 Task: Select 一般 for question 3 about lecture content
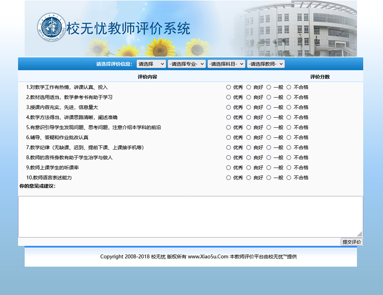[269, 107]
